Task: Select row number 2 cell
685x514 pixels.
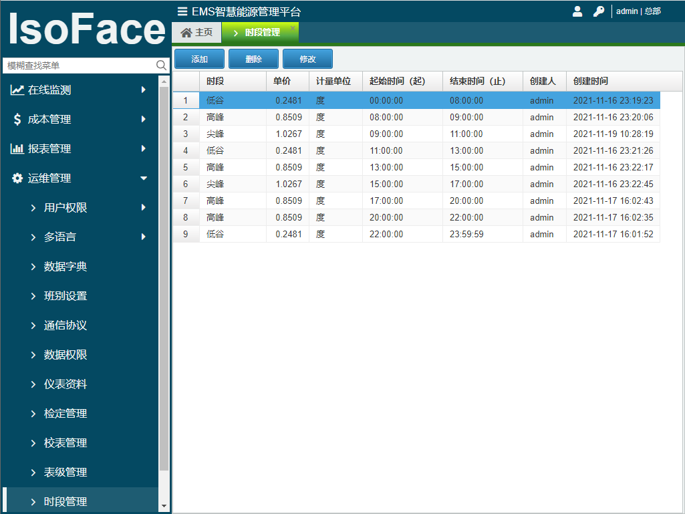Action: pyautogui.click(x=186, y=117)
